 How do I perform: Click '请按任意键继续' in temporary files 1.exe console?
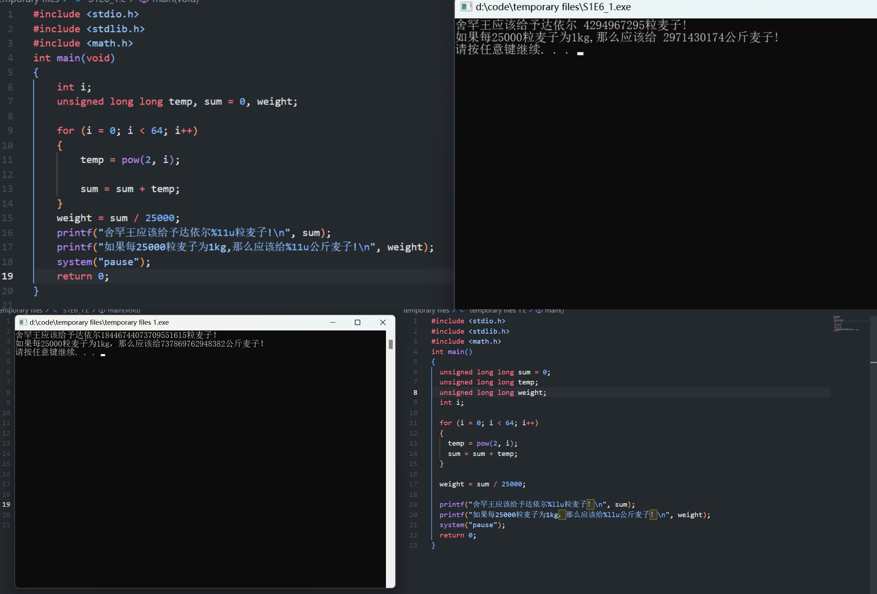click(x=45, y=352)
